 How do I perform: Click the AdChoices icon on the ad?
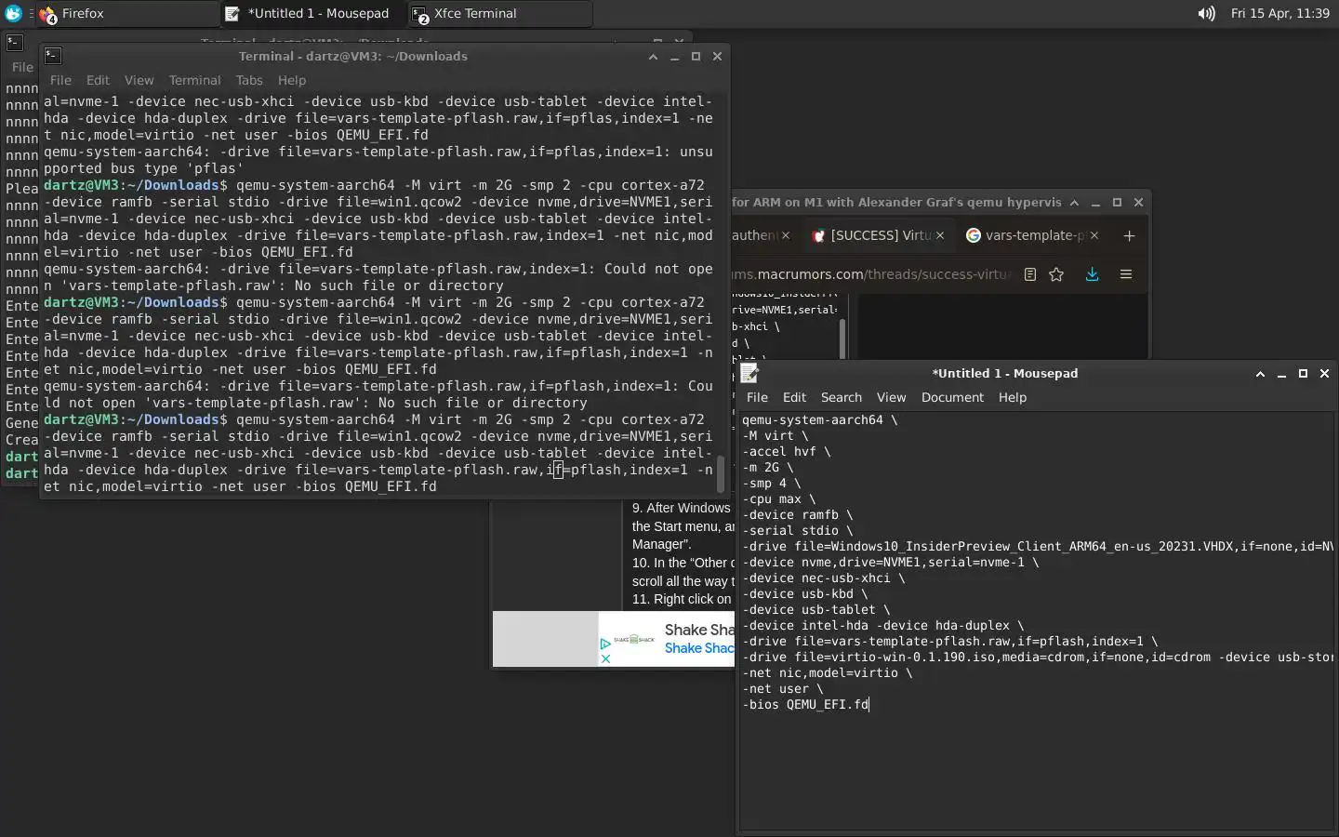605,644
